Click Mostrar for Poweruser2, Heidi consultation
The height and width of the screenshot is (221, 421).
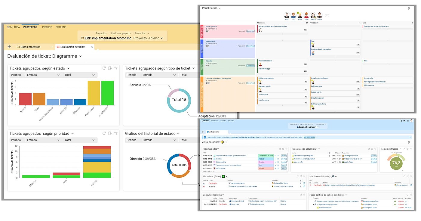click(283, 201)
